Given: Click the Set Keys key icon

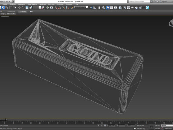Looking at the screenshot, I should pyautogui.click(x=151, y=127).
